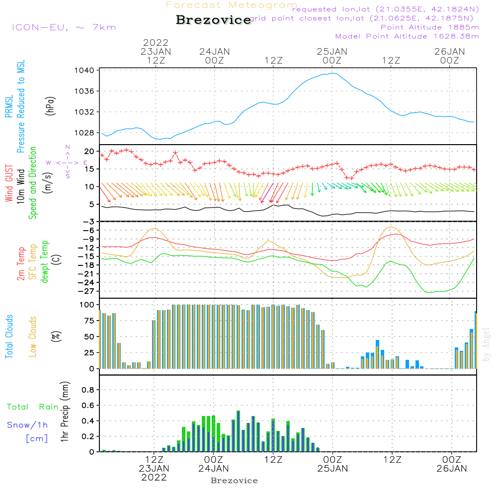Click the '2m Temp' red legend label
Image resolution: width=497 pixels, height=497 pixels.
(20, 264)
